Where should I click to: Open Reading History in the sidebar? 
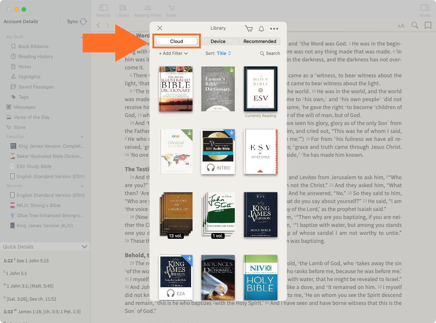(x=32, y=56)
